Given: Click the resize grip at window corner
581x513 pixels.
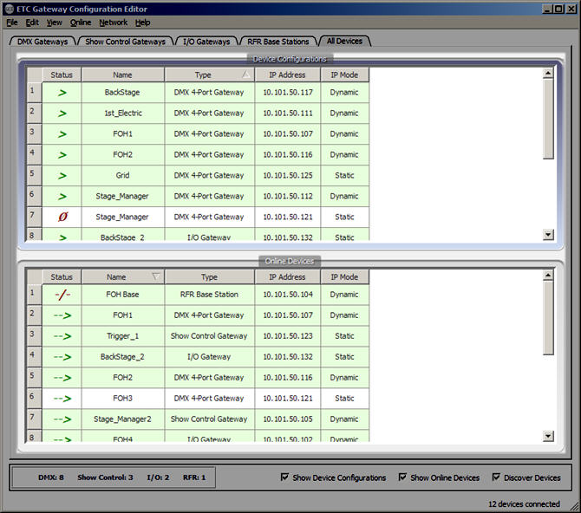Looking at the screenshot, I should (574, 506).
